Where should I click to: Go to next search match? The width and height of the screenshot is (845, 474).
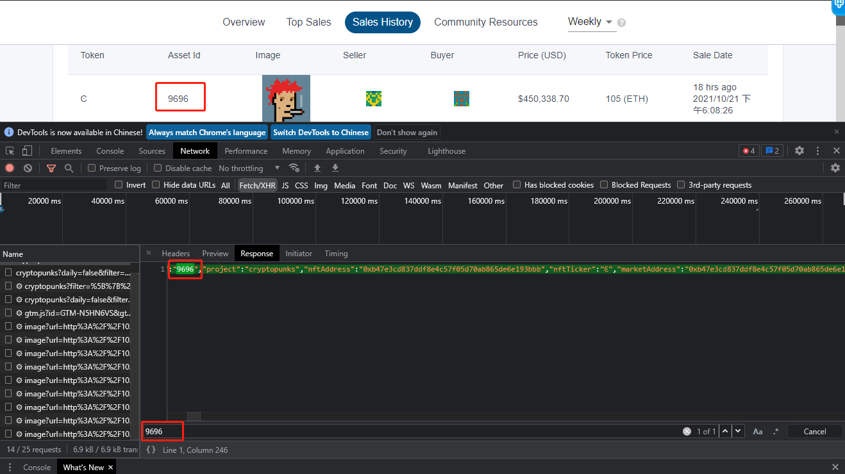pyautogui.click(x=738, y=431)
